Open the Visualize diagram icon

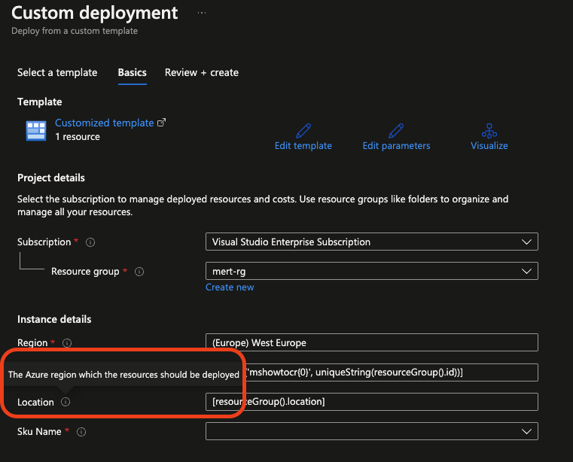(489, 130)
